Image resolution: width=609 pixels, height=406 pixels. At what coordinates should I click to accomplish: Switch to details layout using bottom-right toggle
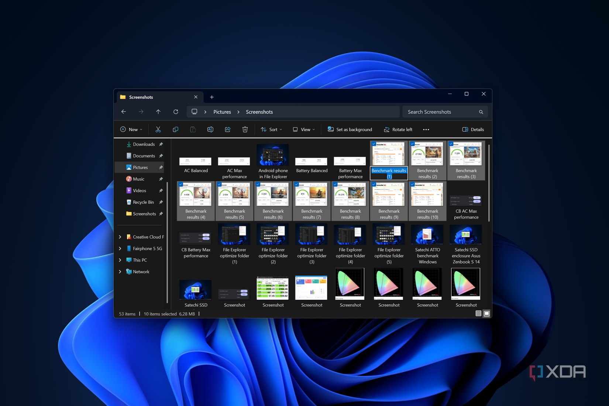tap(478, 313)
